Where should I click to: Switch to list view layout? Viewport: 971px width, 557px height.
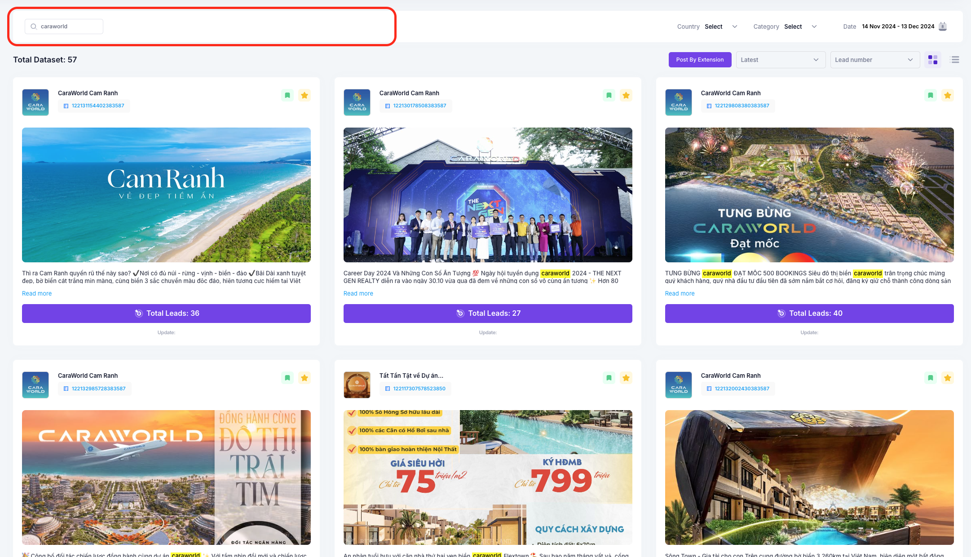[955, 60]
